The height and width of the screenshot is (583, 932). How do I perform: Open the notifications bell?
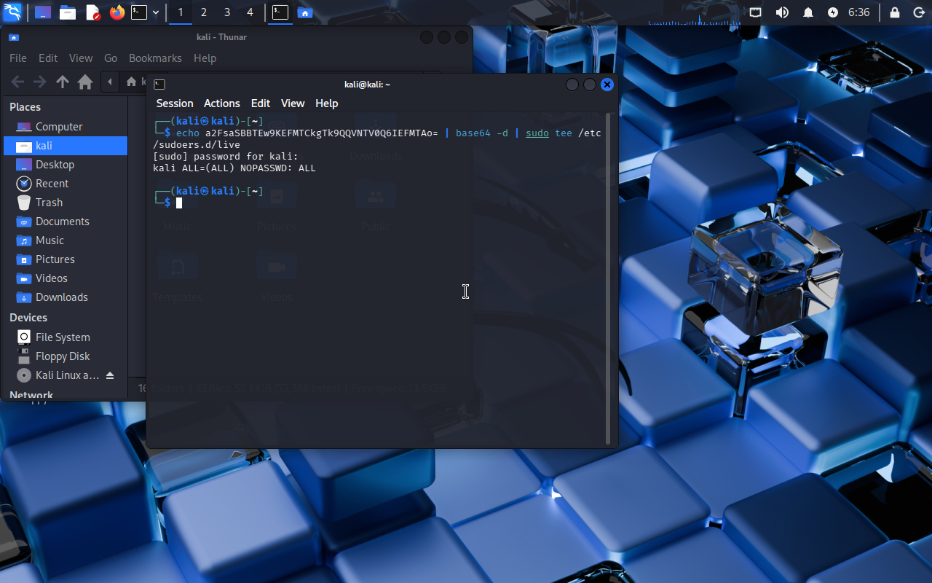(807, 12)
